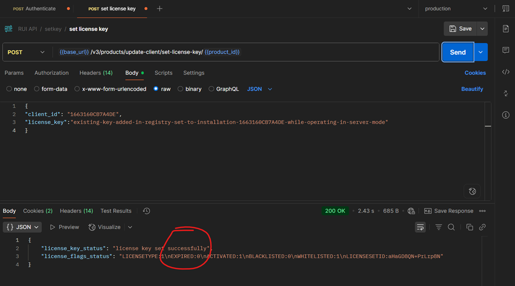
Task: Open response history clock icon
Action: (147, 211)
